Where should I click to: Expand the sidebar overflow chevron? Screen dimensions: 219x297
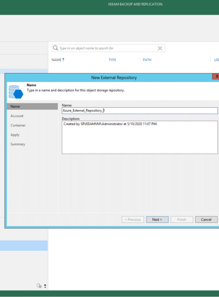click(45, 286)
